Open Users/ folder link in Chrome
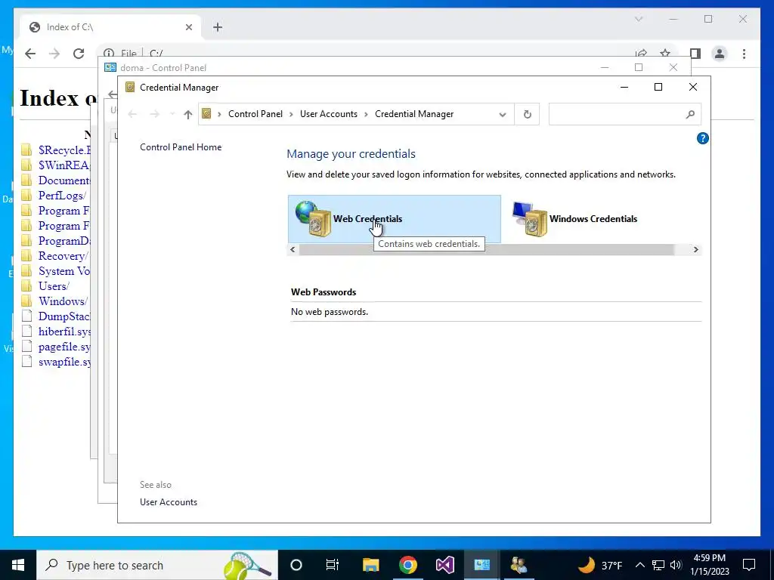Screen dimensions: 774x580 click(54, 286)
